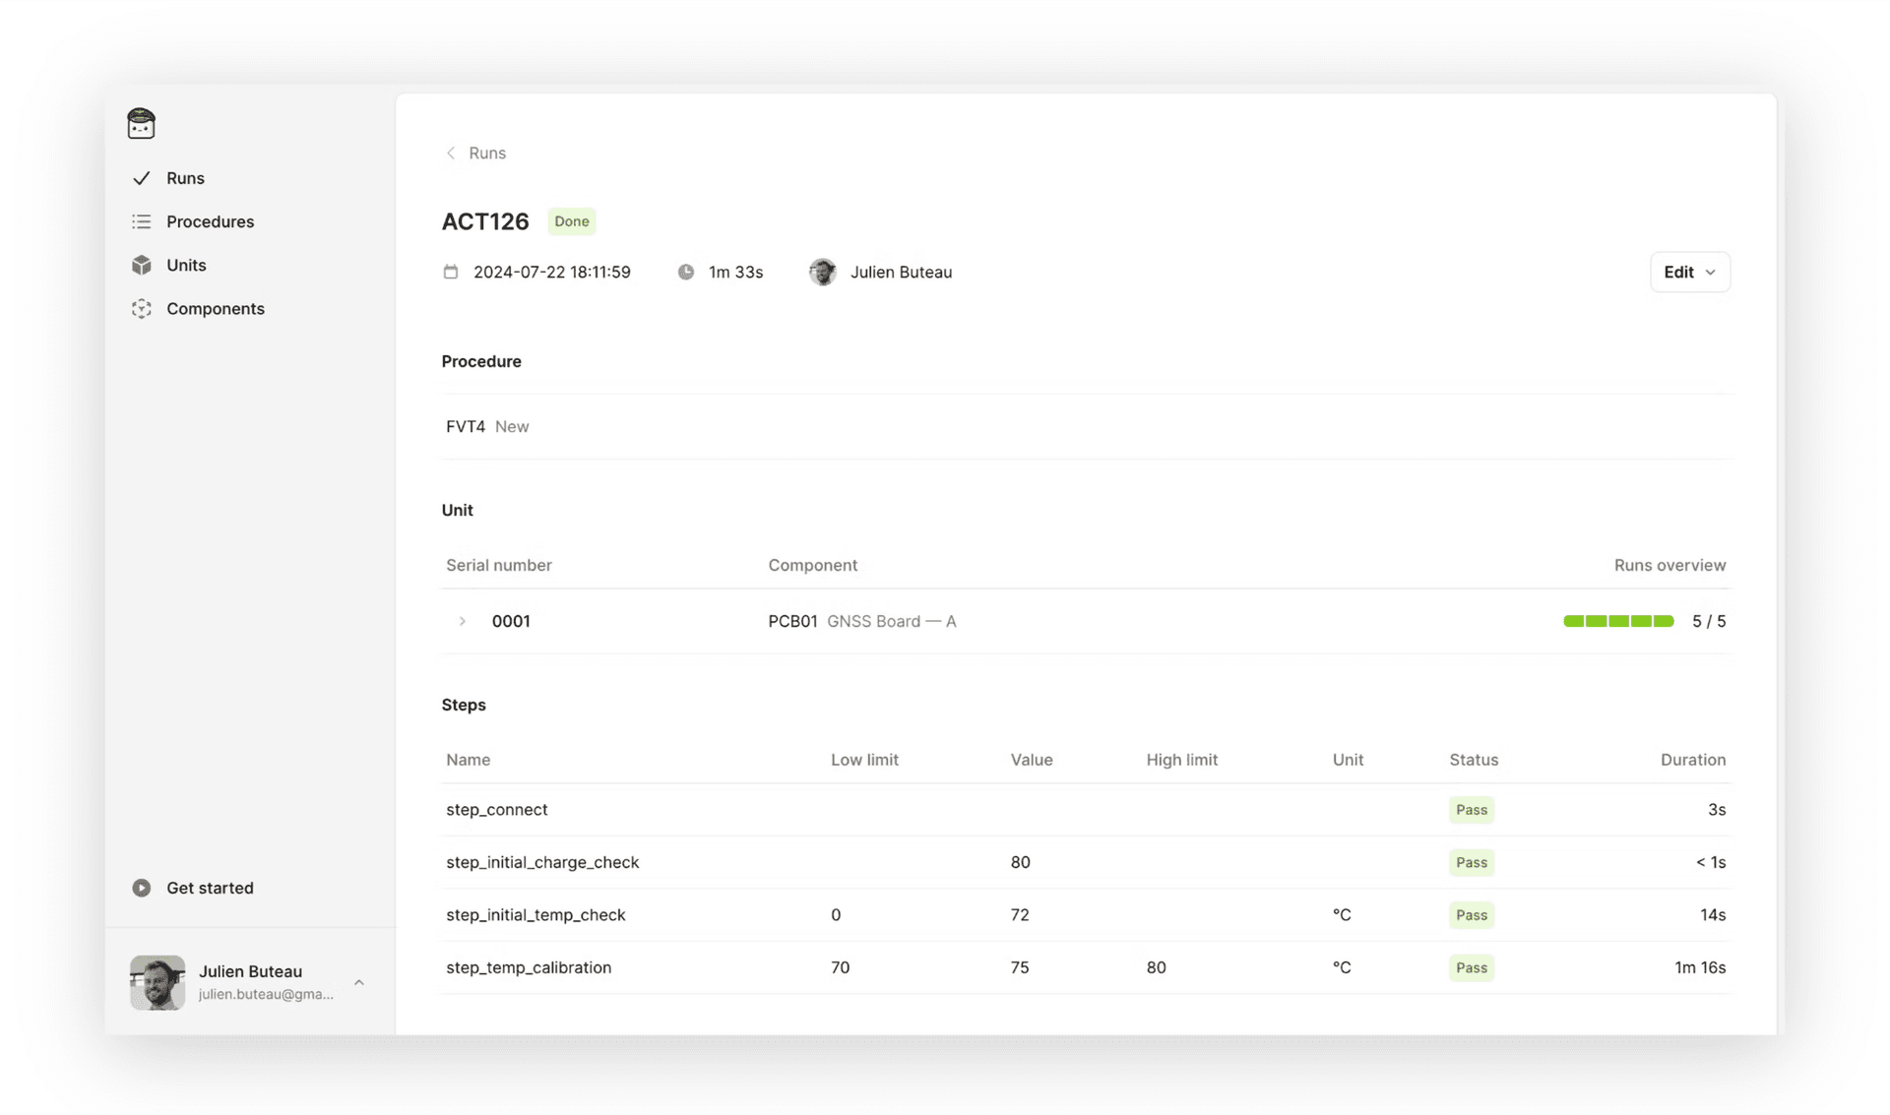This screenshot has height=1115, width=1890.
Task: Click the calendar icon beside the run date
Action: [451, 272]
